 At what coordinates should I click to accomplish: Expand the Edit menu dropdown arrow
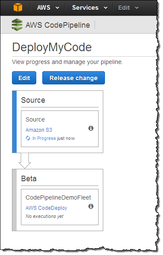(x=137, y=8)
